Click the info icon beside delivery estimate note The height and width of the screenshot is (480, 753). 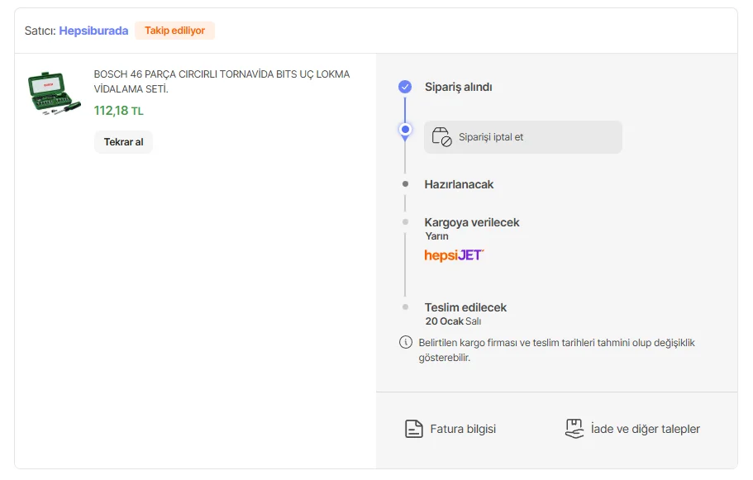406,342
